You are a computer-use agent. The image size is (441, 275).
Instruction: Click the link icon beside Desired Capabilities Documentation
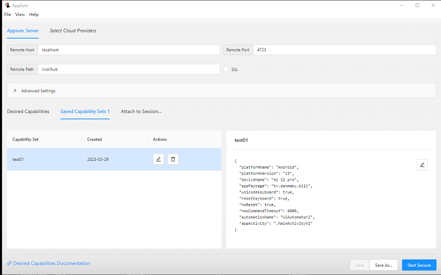pyautogui.click(x=9, y=263)
